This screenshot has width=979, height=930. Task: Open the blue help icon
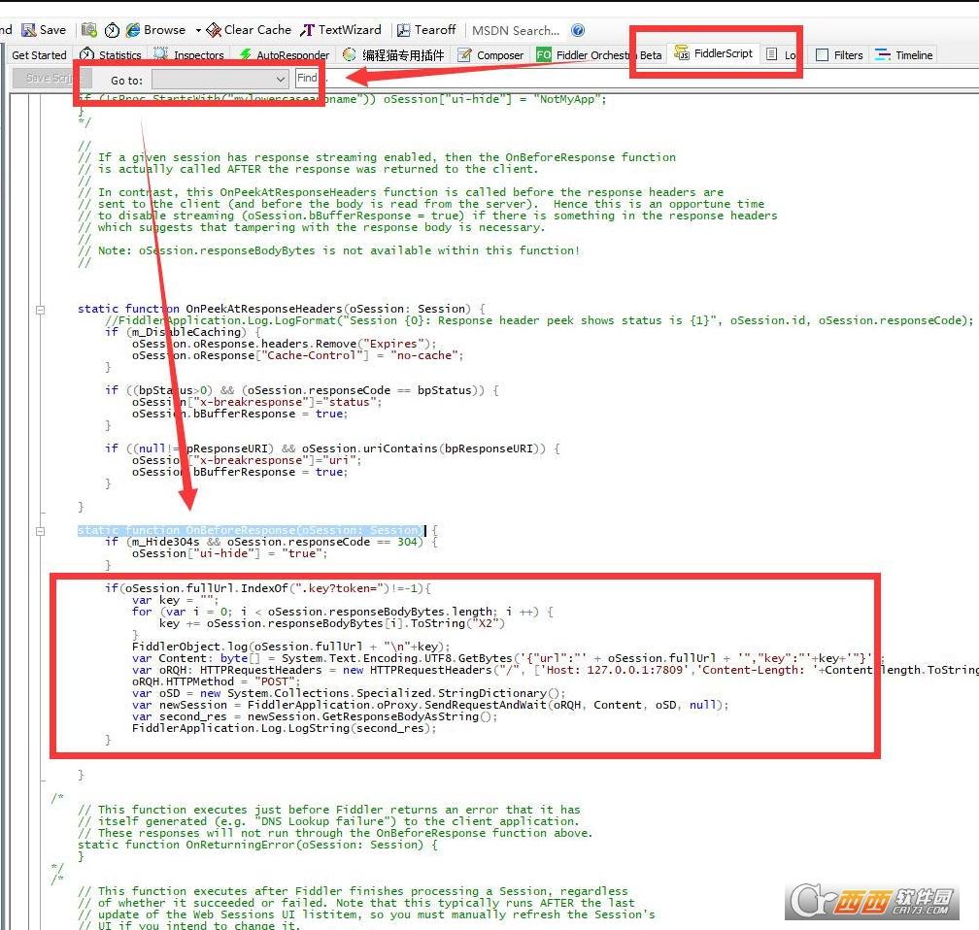(x=579, y=30)
